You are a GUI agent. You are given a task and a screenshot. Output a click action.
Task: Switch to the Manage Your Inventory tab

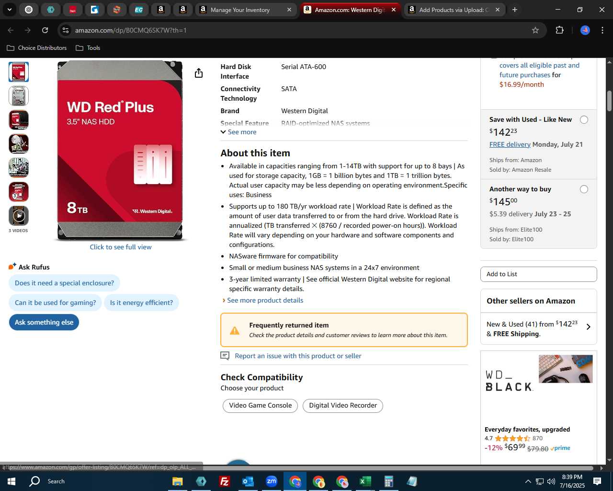(240, 10)
